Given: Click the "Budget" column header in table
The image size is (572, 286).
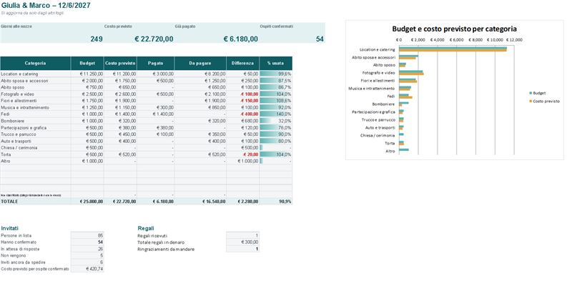Looking at the screenshot, I should 87,63.
